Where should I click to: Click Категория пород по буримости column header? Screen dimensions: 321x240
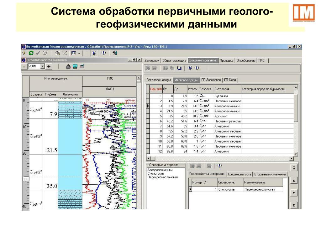pos(267,89)
